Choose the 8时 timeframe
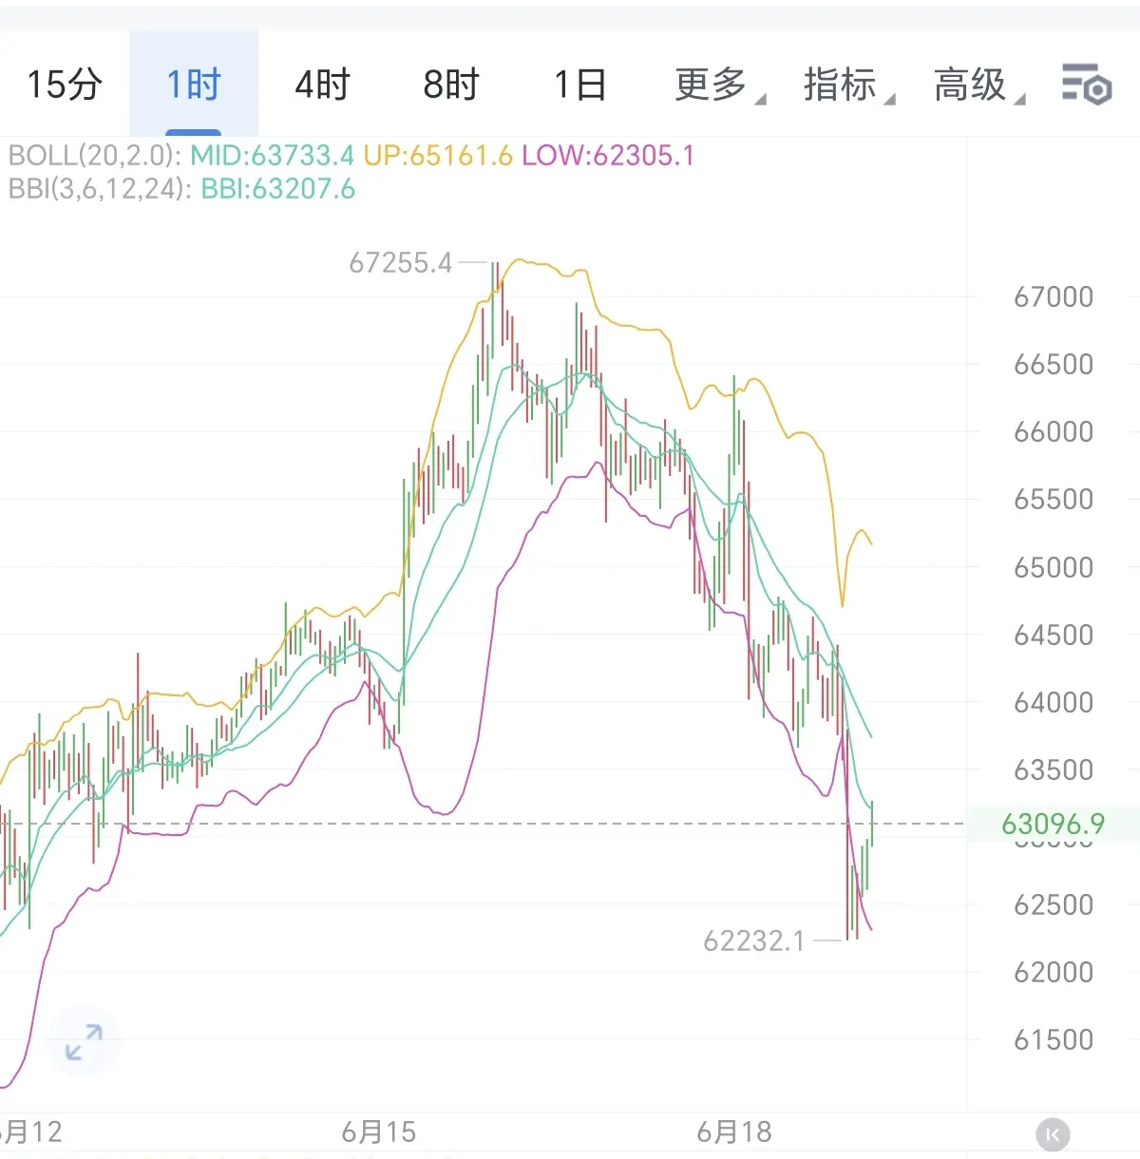The height and width of the screenshot is (1159, 1140). 451,85
